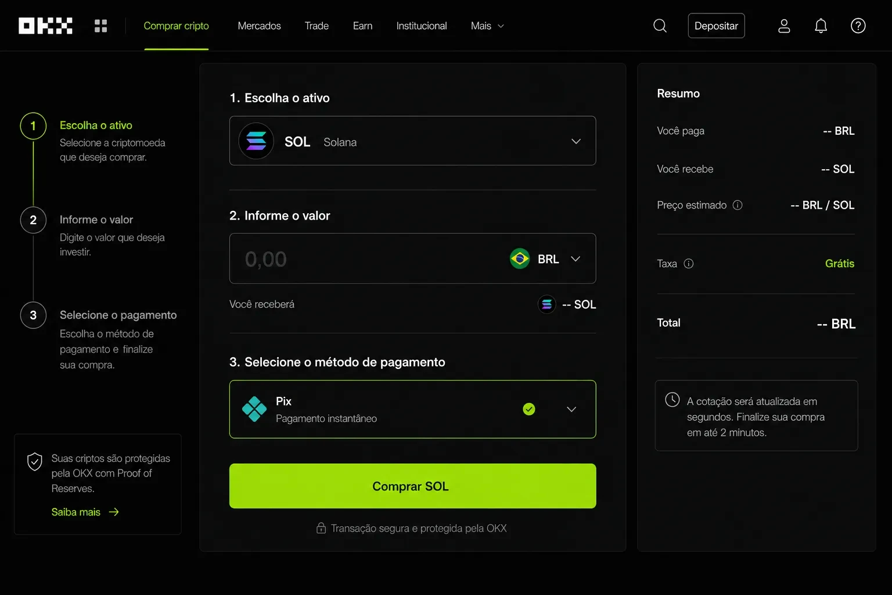
Task: Click the shield icon in Proof of Reserves card
Action: pos(35,462)
